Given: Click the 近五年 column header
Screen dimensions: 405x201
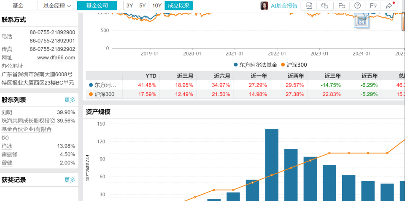Looking at the screenshot, I should pos(370,76).
